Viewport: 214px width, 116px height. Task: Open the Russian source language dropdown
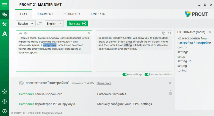tap(26, 23)
